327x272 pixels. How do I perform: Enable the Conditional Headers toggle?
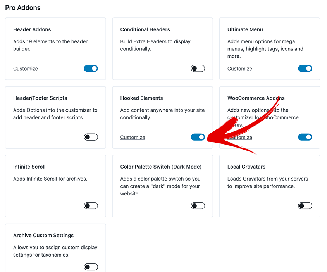point(198,69)
